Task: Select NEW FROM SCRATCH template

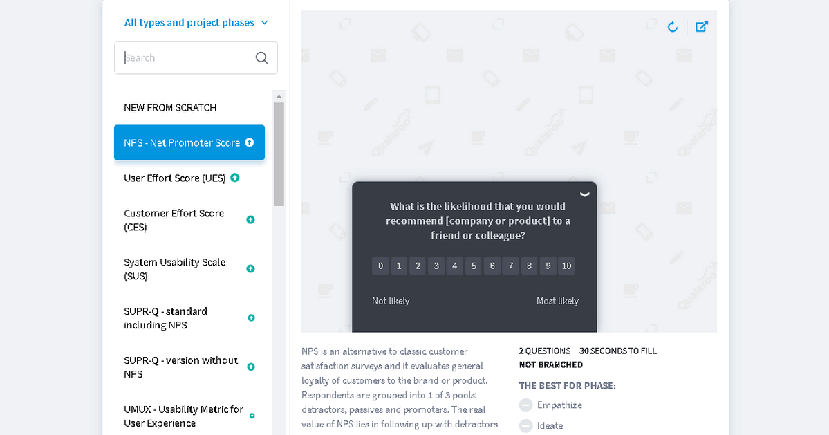Action: [170, 108]
